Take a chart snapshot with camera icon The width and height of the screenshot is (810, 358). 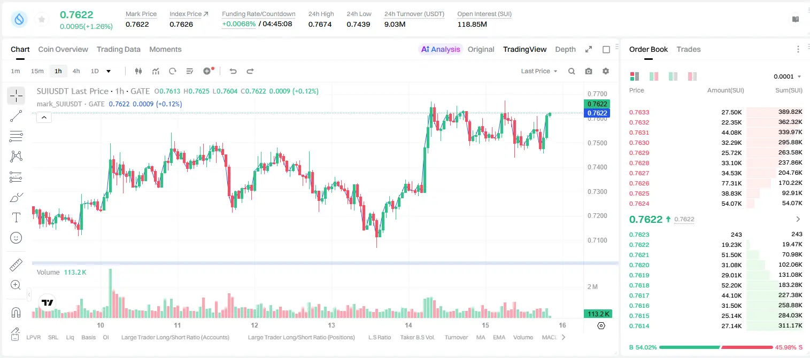[x=589, y=71]
